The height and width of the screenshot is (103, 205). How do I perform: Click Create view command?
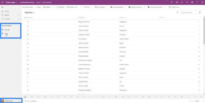tap(174, 7)
